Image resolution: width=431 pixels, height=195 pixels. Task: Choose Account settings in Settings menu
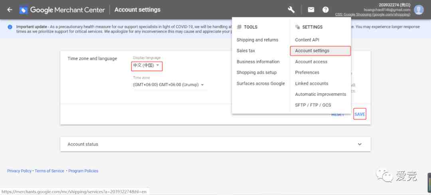[x=320, y=51]
